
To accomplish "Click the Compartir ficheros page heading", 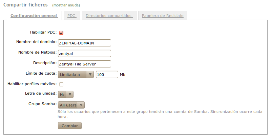I will tap(25, 5).
